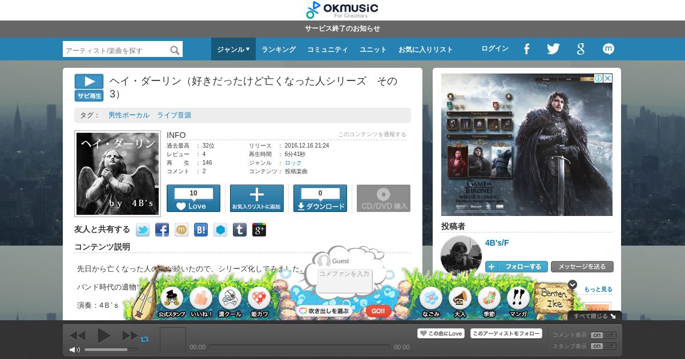Image resolution: width=685 pixels, height=359 pixels.
Task: Share on Tumblr icon
Action: click(240, 230)
